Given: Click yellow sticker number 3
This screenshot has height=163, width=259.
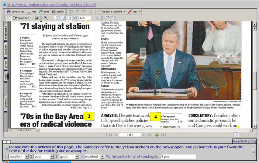Looking at the screenshot, I should click(x=89, y=116).
